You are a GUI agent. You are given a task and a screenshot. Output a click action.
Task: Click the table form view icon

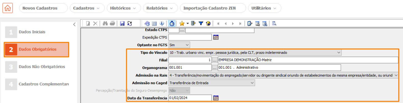(154, 24)
